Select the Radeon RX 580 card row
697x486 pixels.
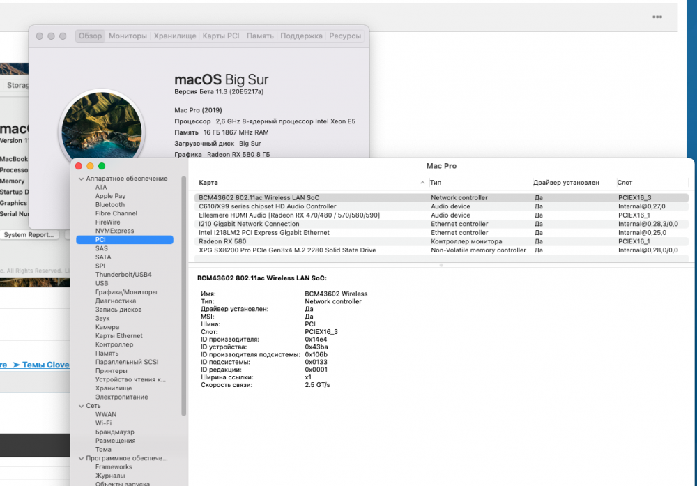tap(441, 241)
